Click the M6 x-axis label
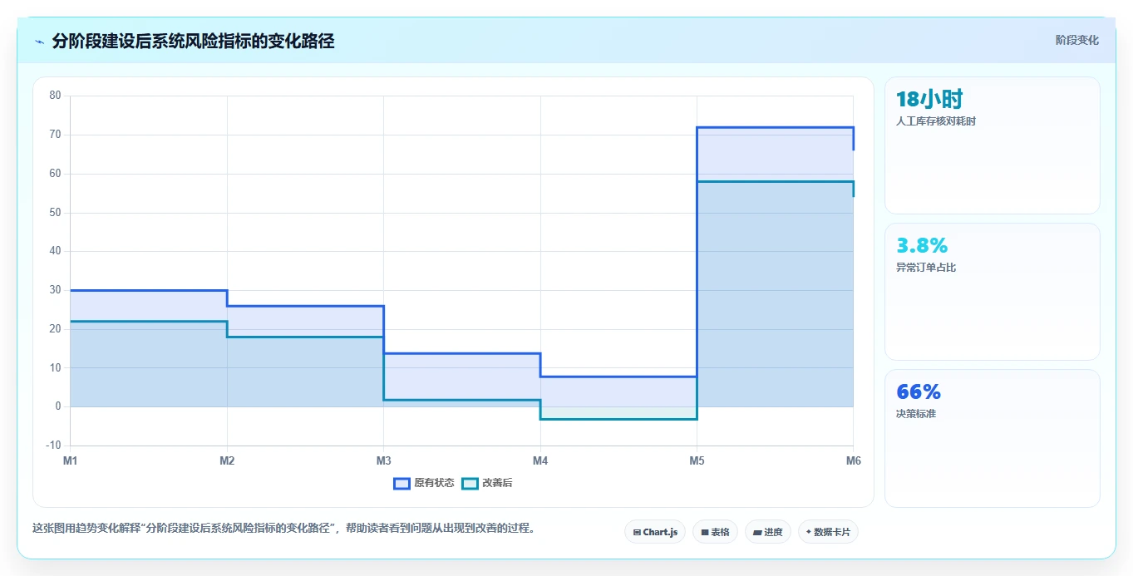 [x=853, y=460]
